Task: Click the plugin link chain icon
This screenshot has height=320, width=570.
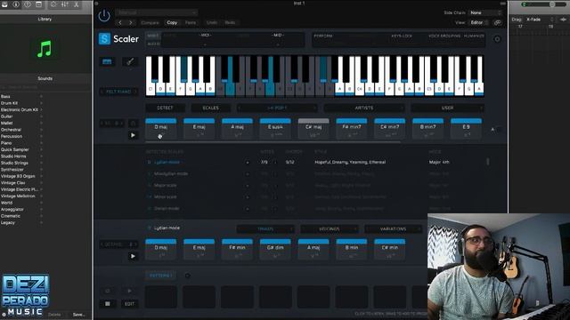Action: tap(497, 22)
